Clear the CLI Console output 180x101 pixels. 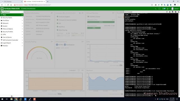tap(167, 12)
